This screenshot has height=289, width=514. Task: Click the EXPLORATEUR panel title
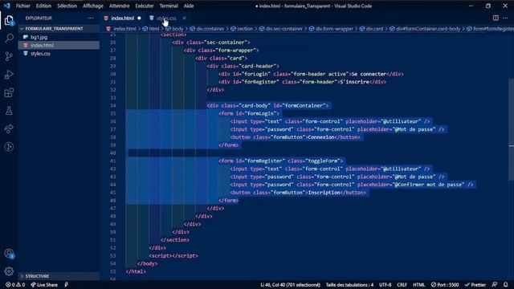point(39,18)
